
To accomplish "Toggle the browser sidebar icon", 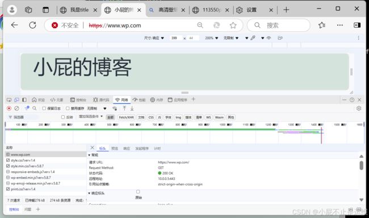I will [x=357, y=25].
